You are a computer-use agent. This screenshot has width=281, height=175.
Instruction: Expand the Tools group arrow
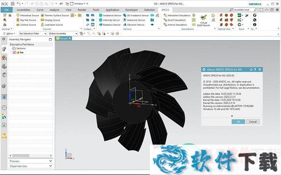248,29
